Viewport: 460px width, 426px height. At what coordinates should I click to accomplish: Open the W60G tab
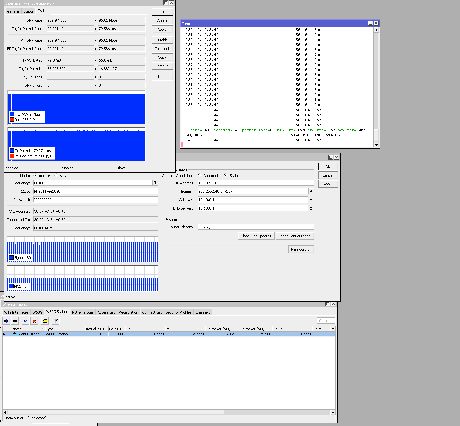[37, 312]
